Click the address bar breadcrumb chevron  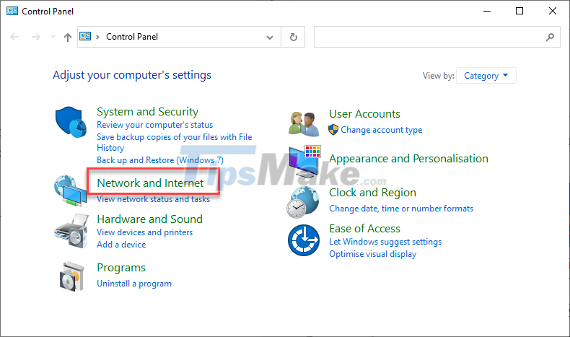point(97,37)
